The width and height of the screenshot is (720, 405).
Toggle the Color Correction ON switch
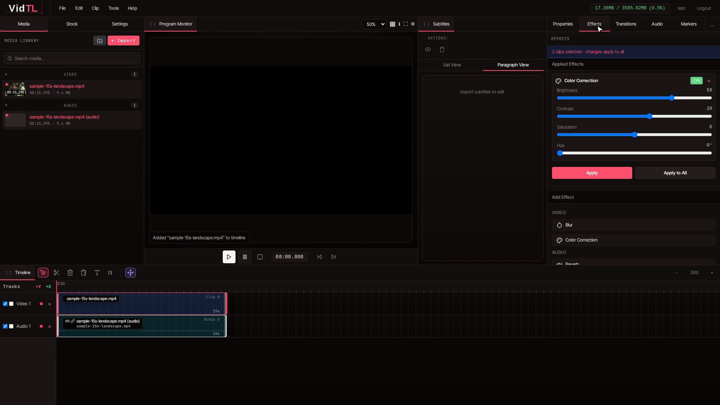696,81
